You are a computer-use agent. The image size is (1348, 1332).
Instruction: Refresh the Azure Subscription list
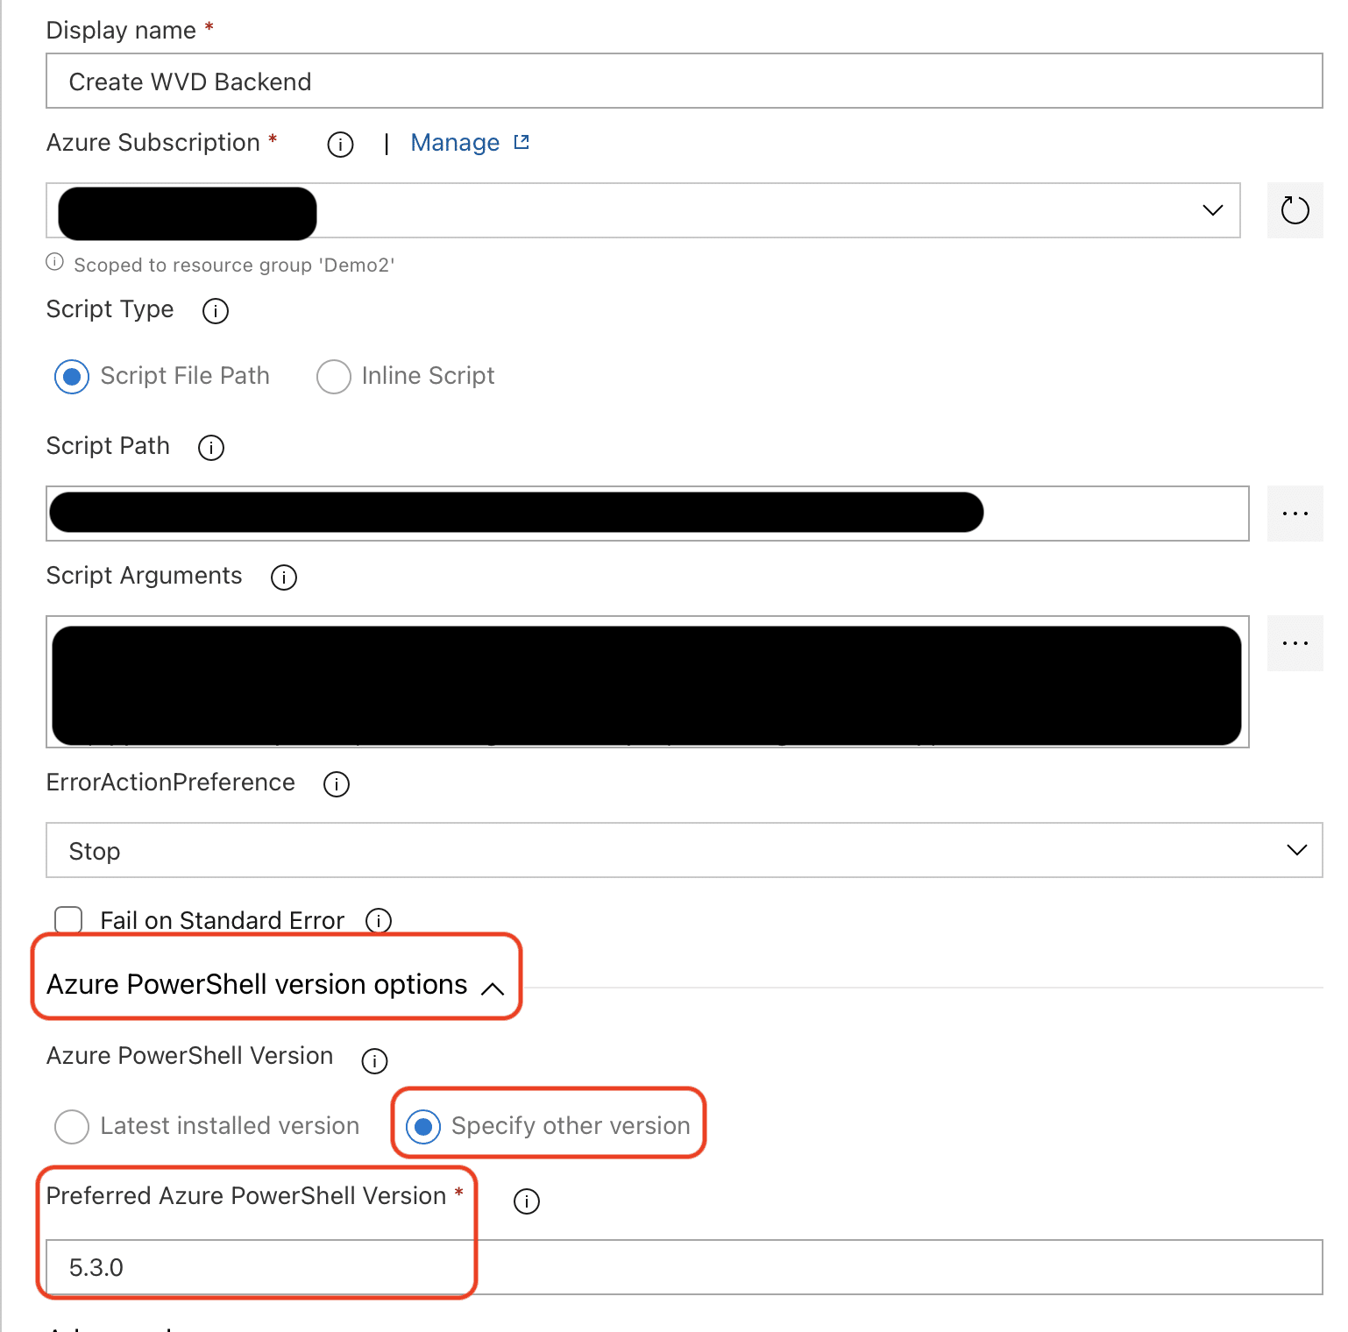[x=1295, y=210]
